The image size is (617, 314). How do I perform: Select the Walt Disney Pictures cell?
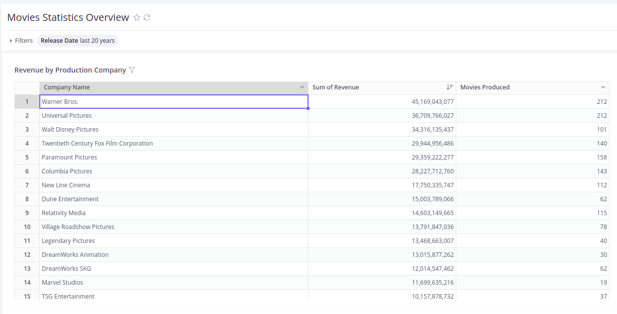point(174,129)
